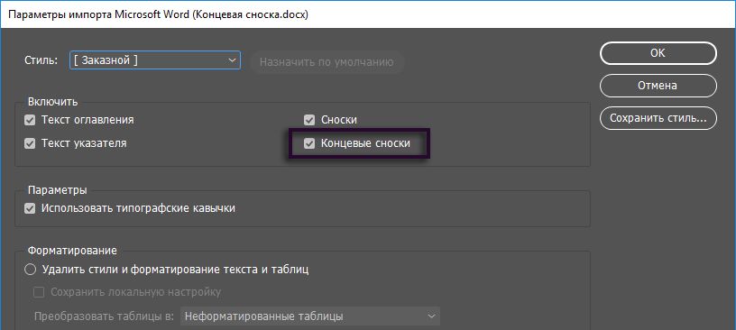Confirm import with the OK button

coord(658,53)
